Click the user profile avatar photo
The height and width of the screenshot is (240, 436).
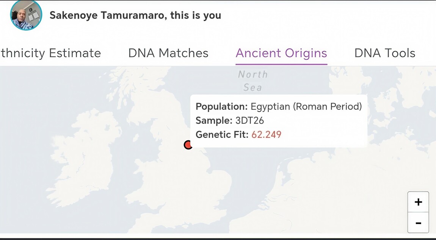(x=26, y=16)
